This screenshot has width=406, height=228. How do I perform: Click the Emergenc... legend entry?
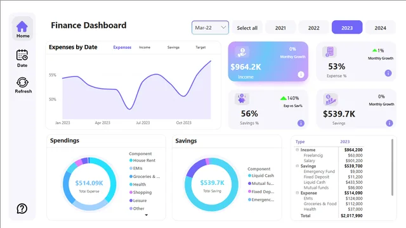(261, 199)
